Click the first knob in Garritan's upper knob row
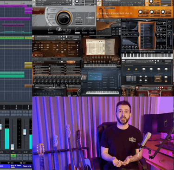The image size is (174, 170). coord(35,77)
